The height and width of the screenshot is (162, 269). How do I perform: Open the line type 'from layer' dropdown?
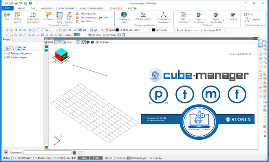point(201,30)
